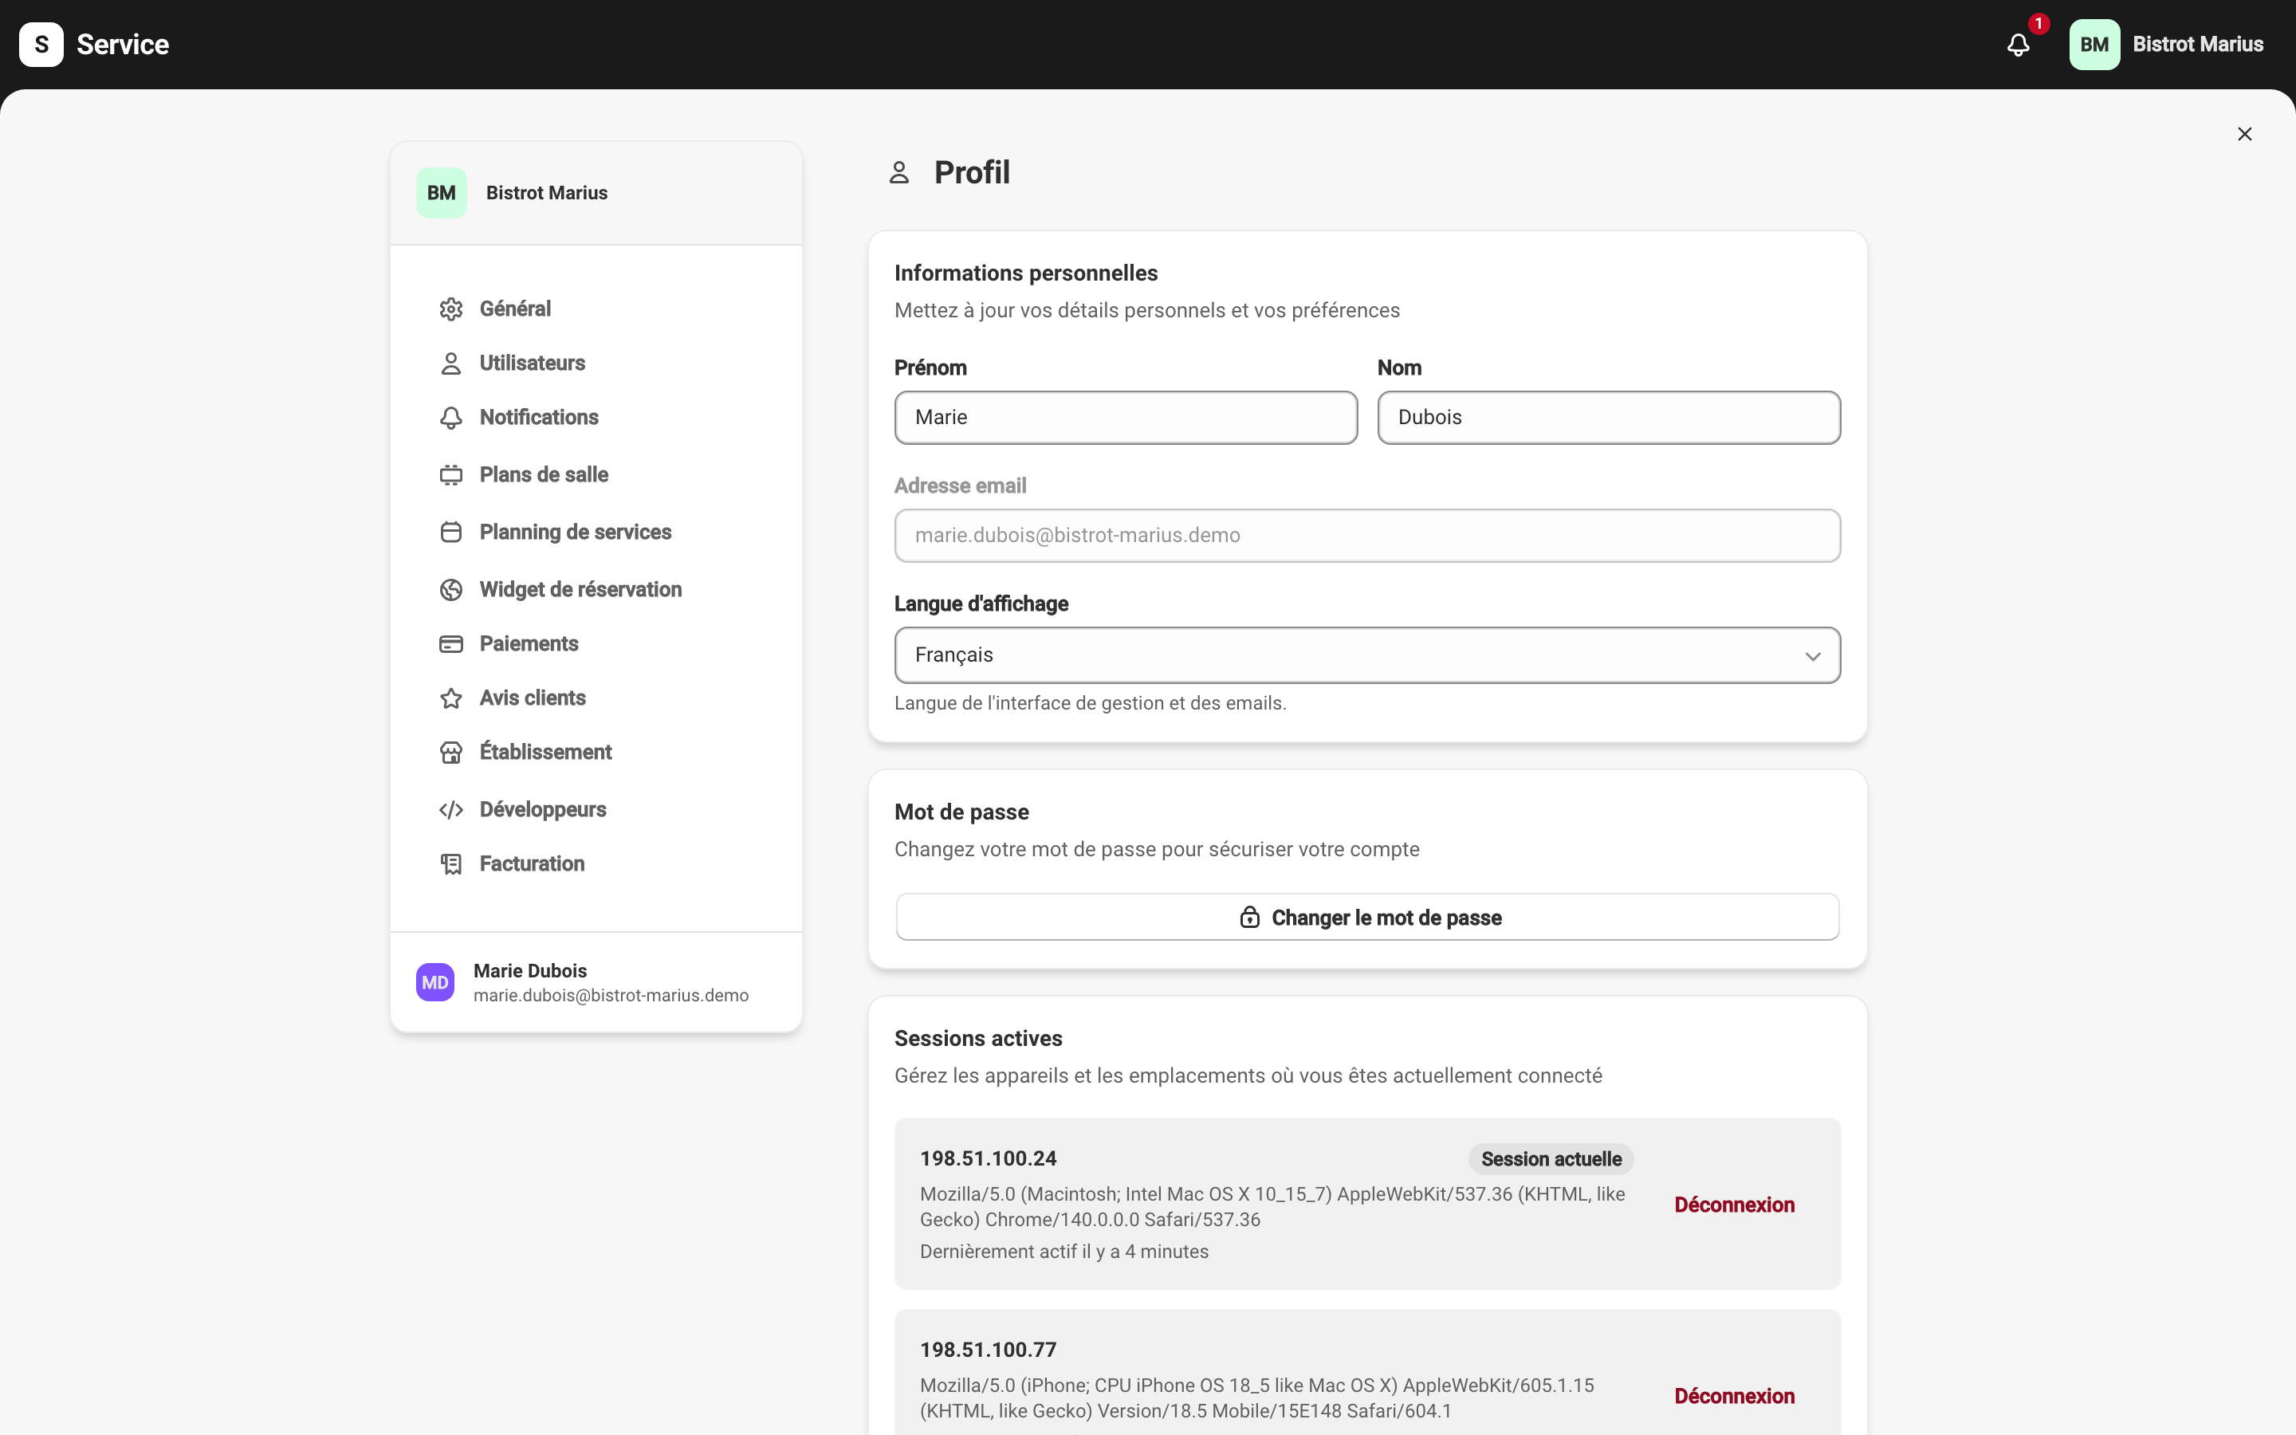Go to Notifications settings

pyautogui.click(x=596, y=418)
